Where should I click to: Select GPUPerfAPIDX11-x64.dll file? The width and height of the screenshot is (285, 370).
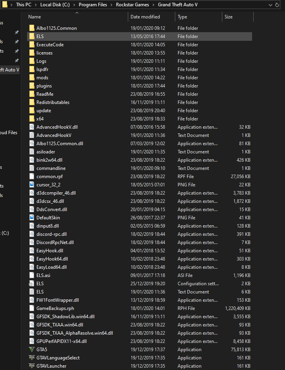[x=61, y=341]
